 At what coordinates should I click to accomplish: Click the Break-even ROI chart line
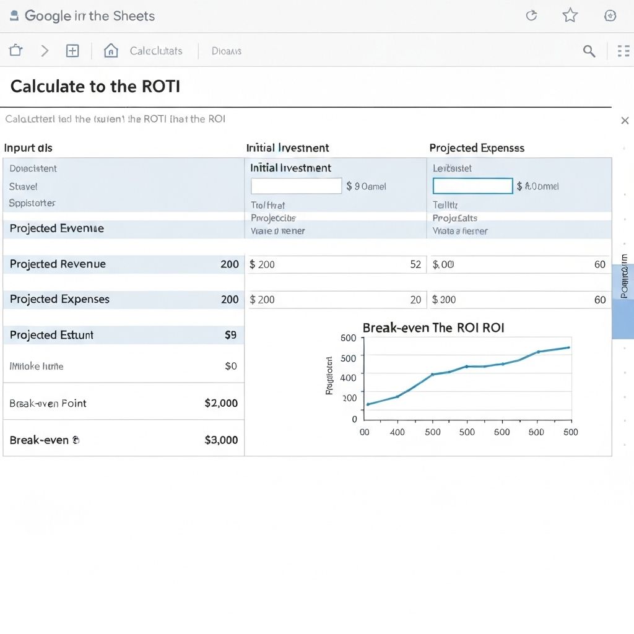pos(467,367)
